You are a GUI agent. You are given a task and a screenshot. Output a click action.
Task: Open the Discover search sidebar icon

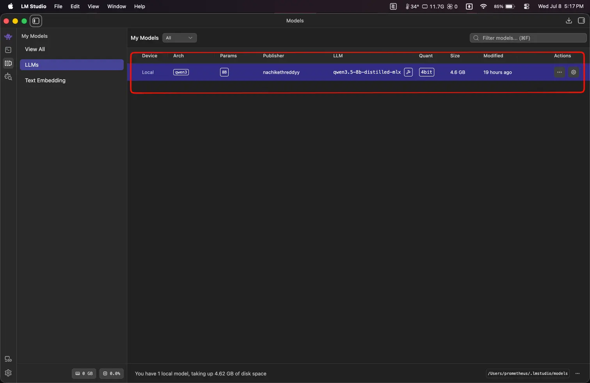tap(8, 76)
